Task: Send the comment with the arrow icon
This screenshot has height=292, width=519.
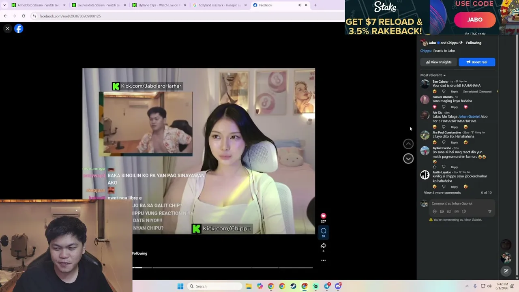Action: [490, 212]
